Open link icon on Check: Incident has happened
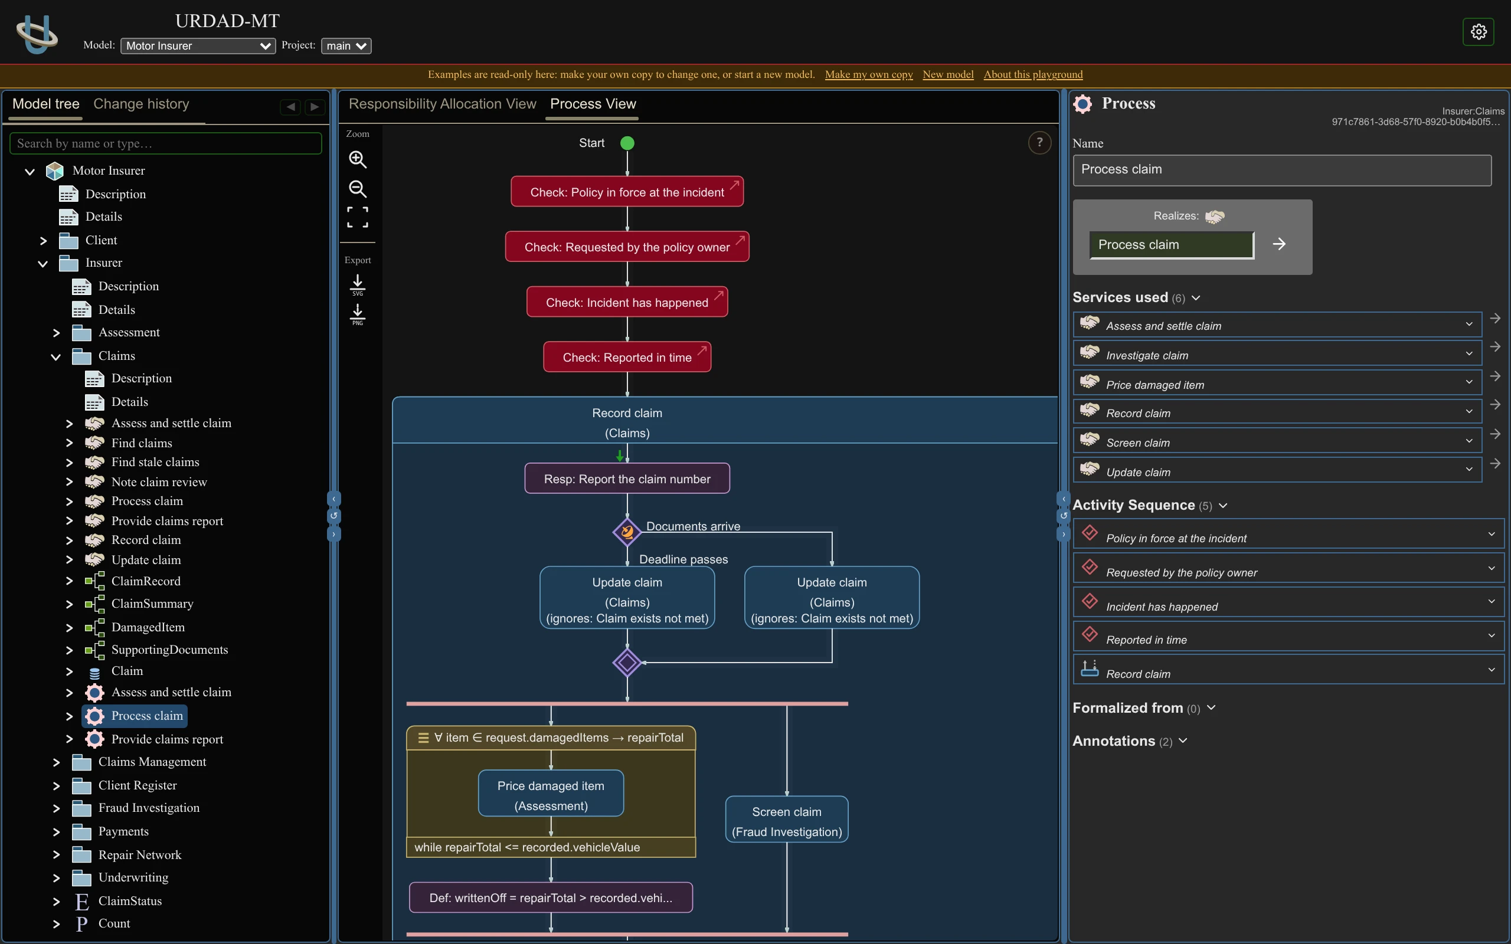 tap(719, 294)
